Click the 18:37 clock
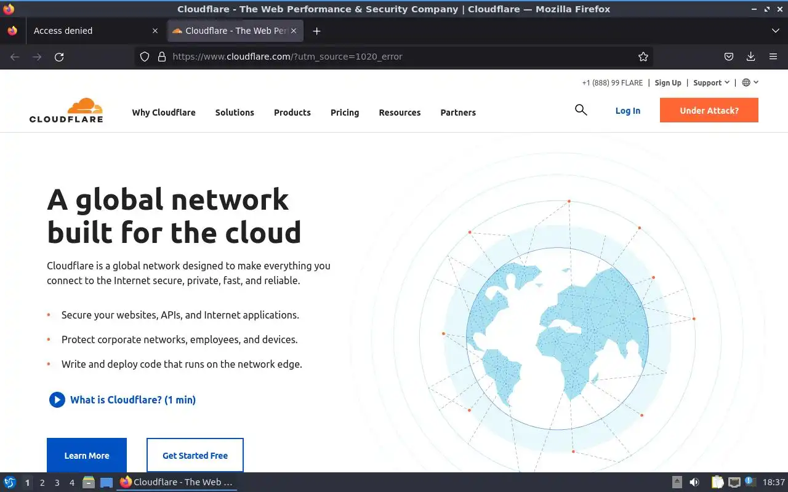The height and width of the screenshot is (492, 788). pos(774,482)
